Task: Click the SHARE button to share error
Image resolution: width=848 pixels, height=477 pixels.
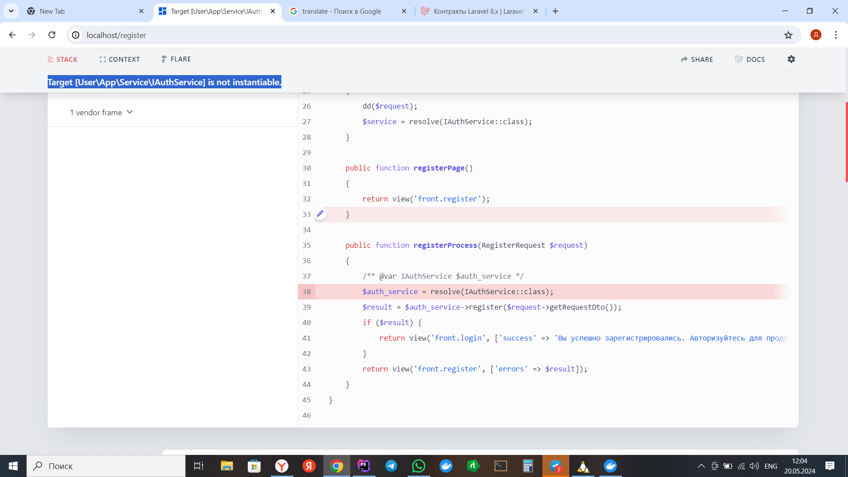Action: point(697,59)
